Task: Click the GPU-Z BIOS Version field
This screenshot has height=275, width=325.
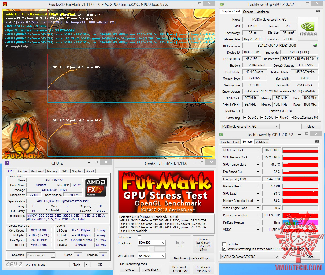Action: point(277,46)
